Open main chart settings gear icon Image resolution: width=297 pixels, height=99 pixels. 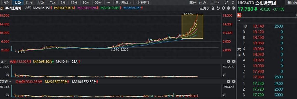[x=233, y=8]
